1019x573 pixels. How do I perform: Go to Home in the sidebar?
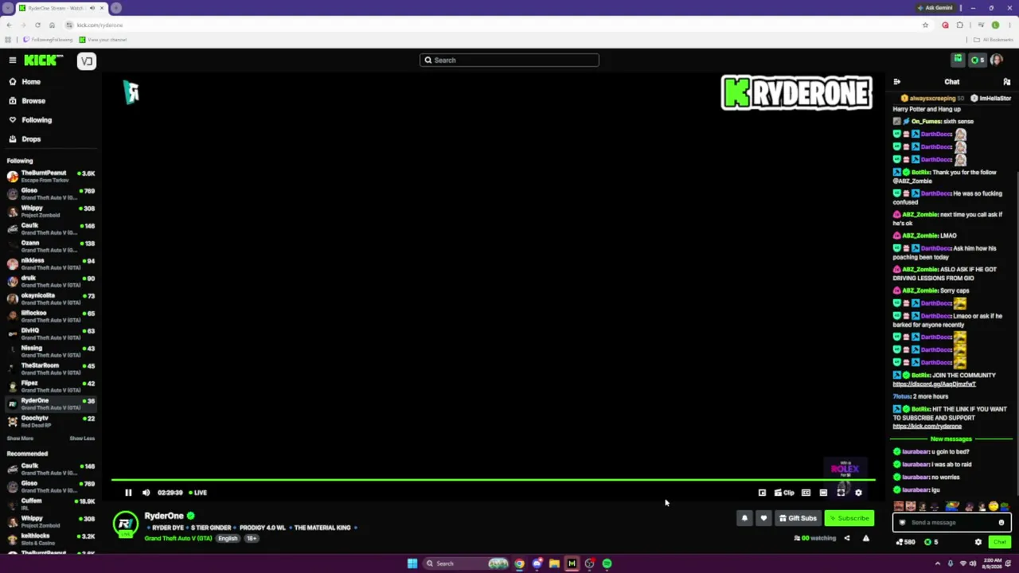click(49, 82)
